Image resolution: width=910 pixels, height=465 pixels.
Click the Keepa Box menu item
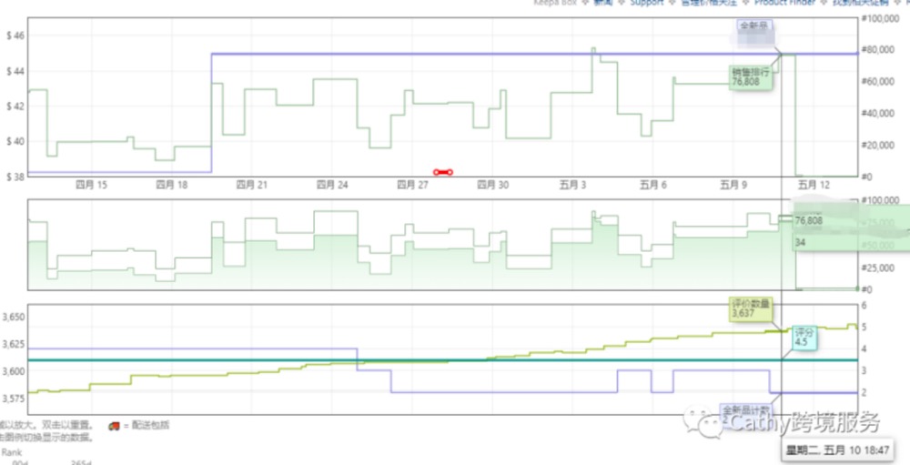tap(566, 3)
